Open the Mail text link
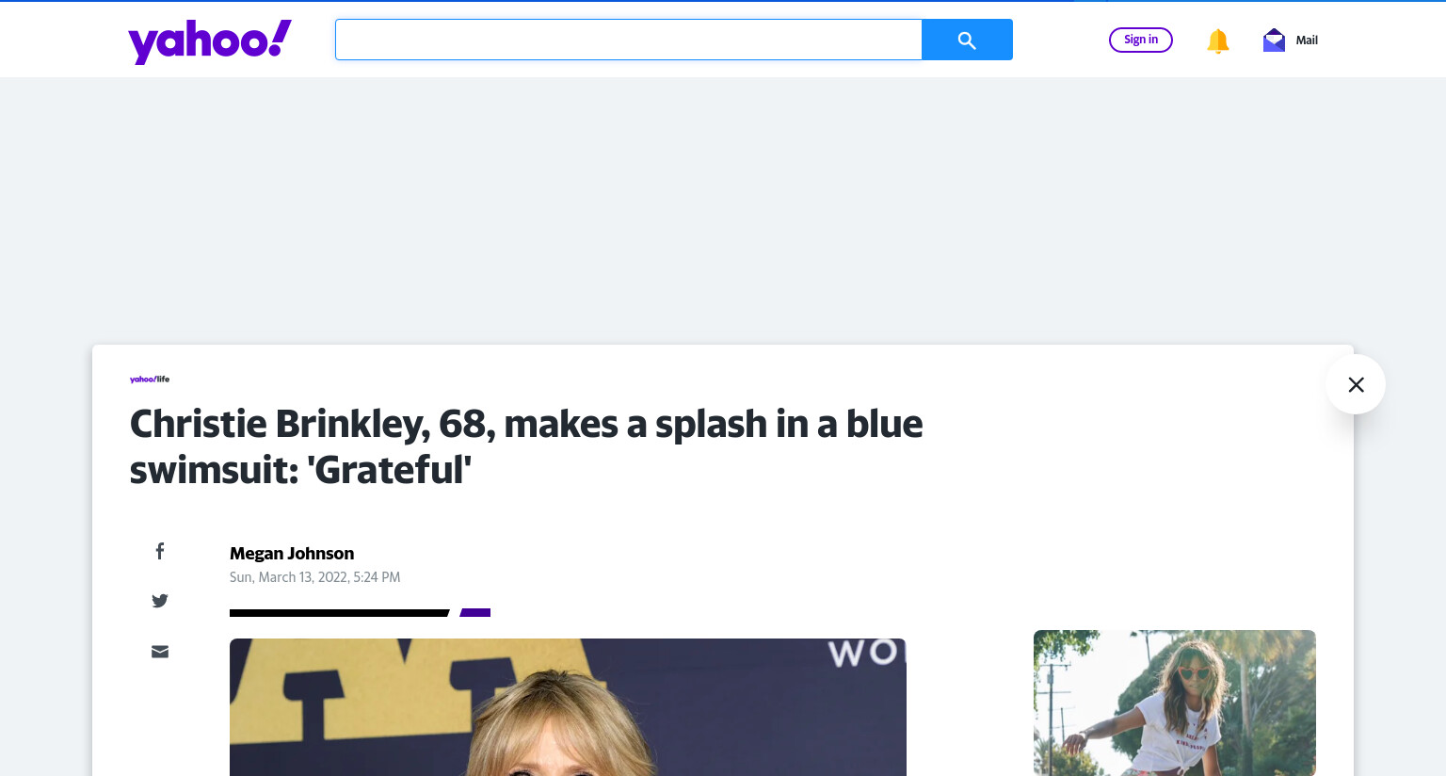1446x776 pixels. (1307, 40)
